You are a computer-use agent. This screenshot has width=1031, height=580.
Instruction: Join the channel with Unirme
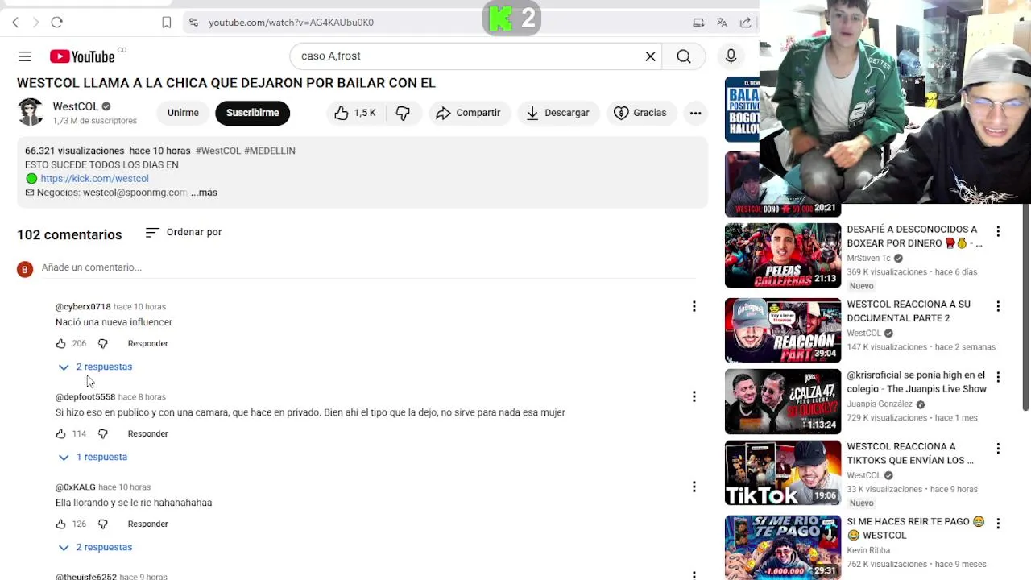click(183, 113)
